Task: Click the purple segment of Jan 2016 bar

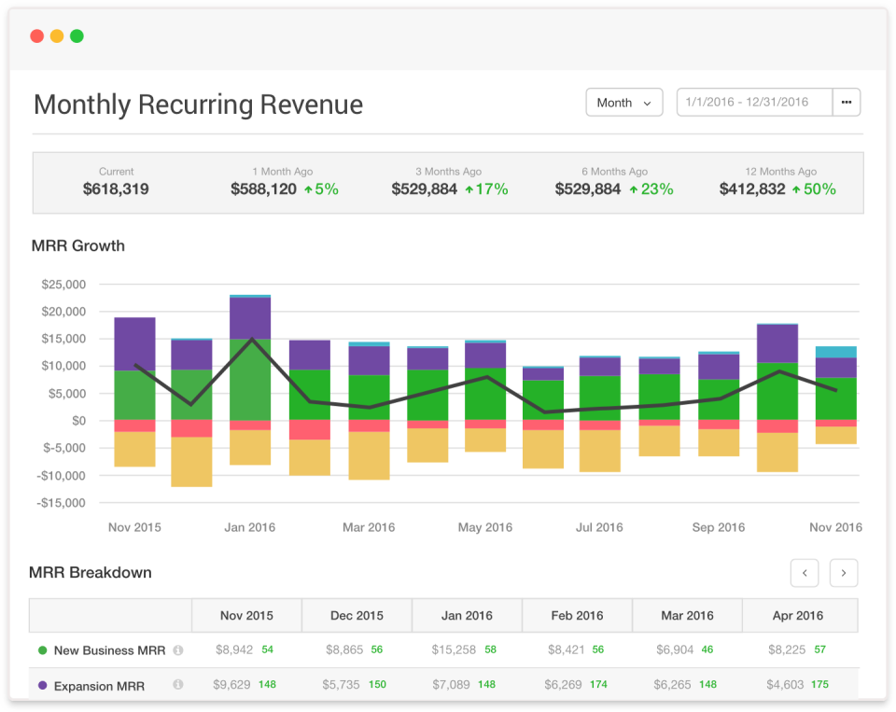Action: pyautogui.click(x=250, y=318)
